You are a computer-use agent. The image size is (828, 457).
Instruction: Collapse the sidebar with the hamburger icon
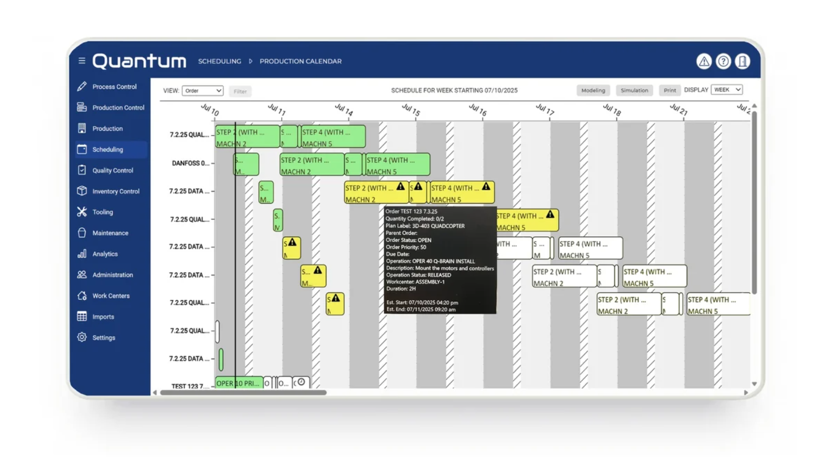pos(82,61)
